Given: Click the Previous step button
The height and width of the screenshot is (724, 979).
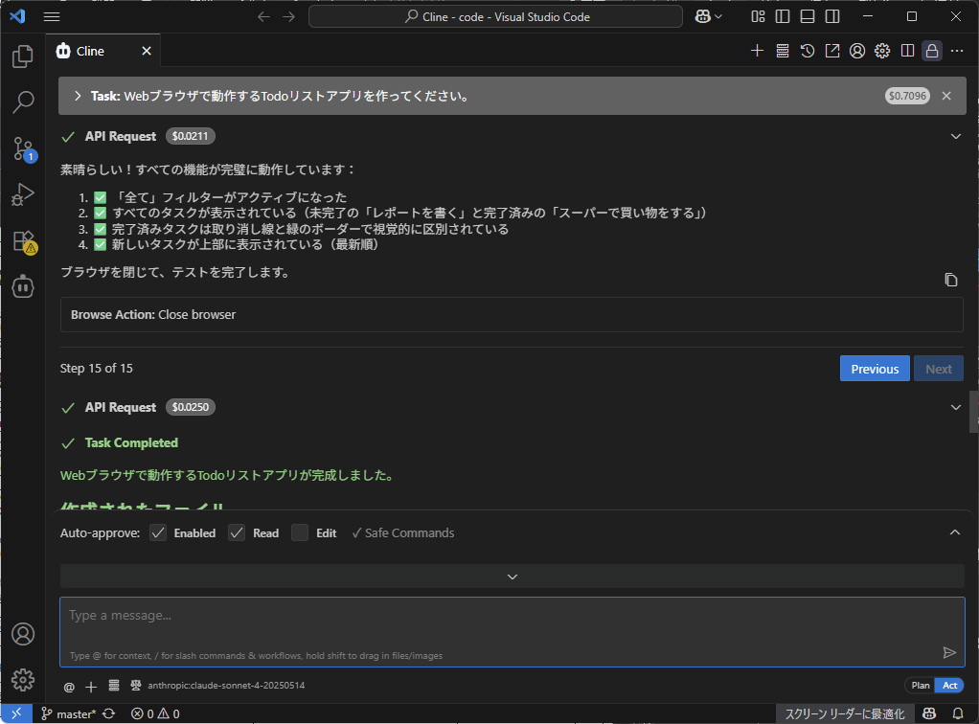Looking at the screenshot, I should [x=874, y=369].
